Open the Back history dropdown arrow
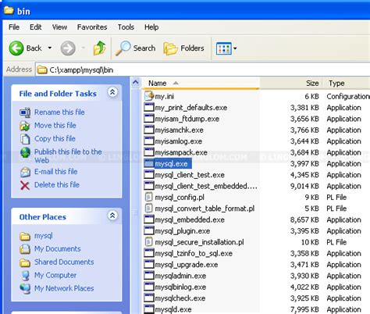The height and width of the screenshot is (314, 370). (x=49, y=48)
